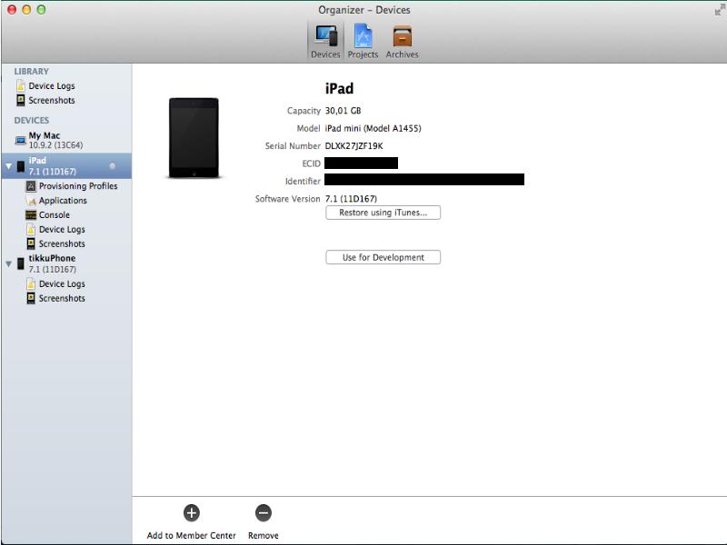Collapse the tikkuPhone disclosure triangle
The image size is (727, 545).
tap(8, 263)
